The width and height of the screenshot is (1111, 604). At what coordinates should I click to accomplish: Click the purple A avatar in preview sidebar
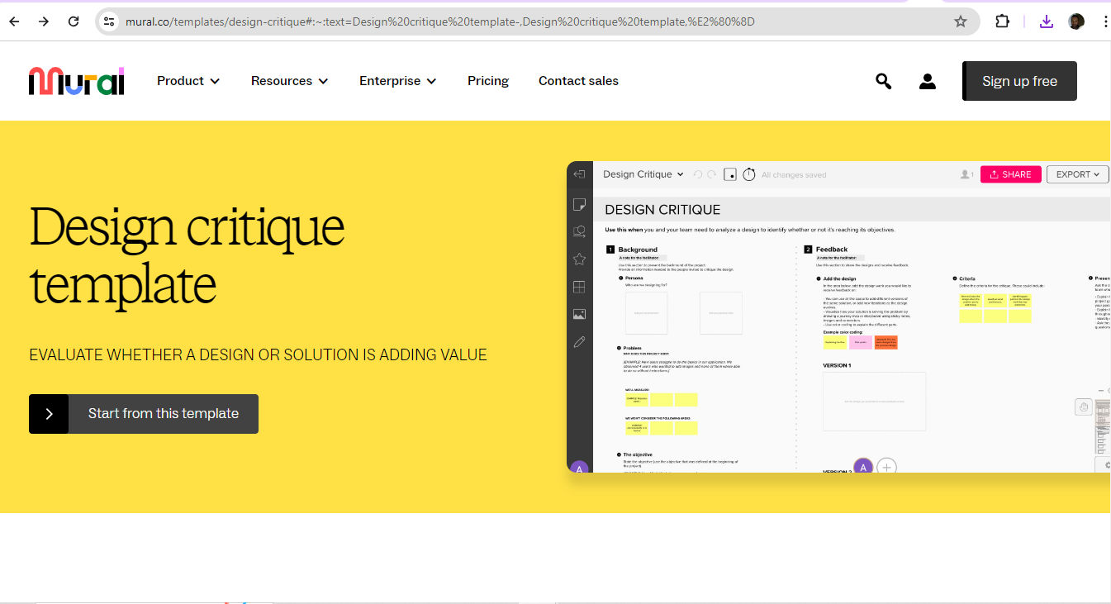pyautogui.click(x=579, y=468)
